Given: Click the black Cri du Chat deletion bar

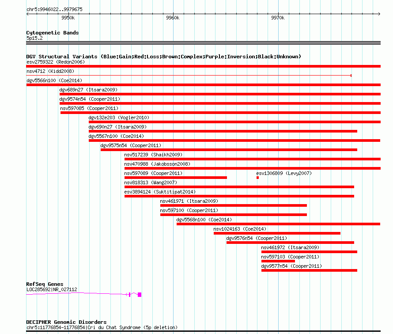Looking at the screenshot, I should [203, 331].
